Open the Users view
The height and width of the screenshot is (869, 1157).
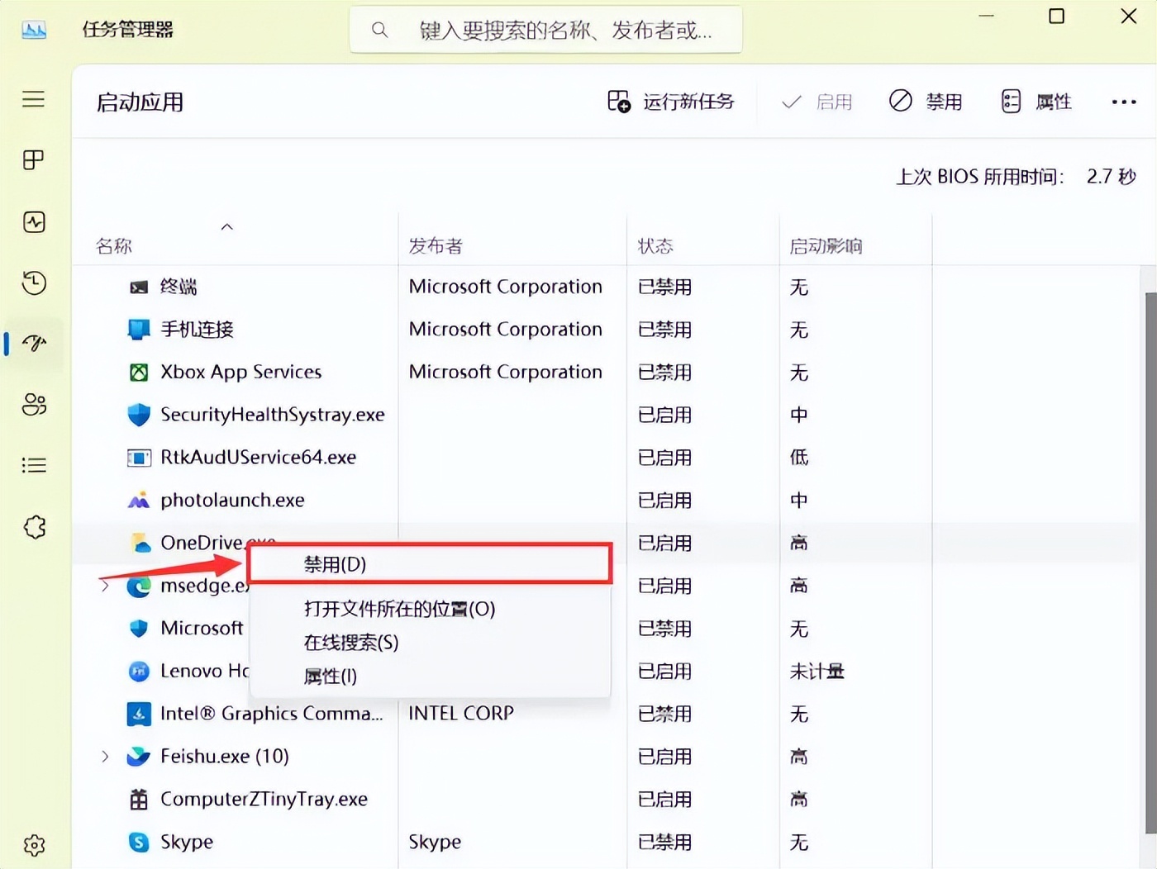pos(33,405)
